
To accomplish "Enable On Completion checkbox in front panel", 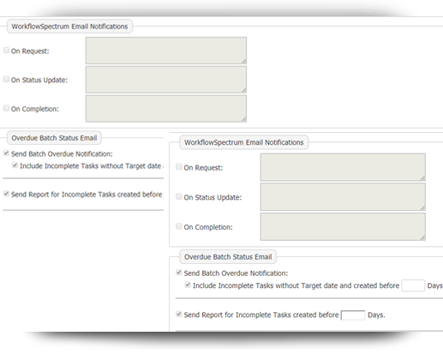I will click(179, 226).
